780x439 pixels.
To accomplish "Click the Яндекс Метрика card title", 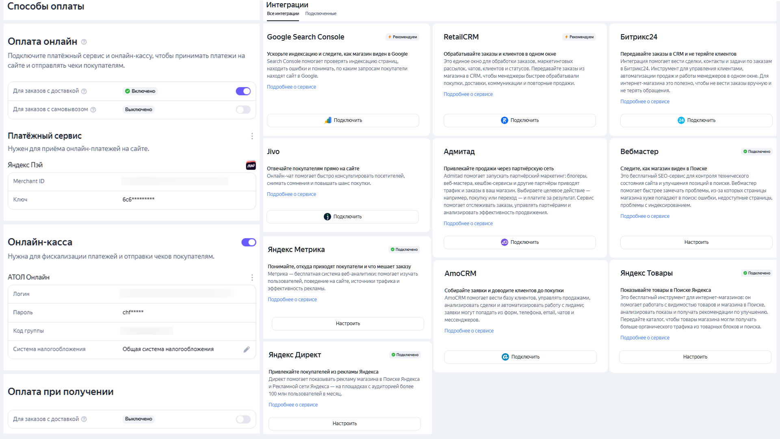I will [x=296, y=250].
